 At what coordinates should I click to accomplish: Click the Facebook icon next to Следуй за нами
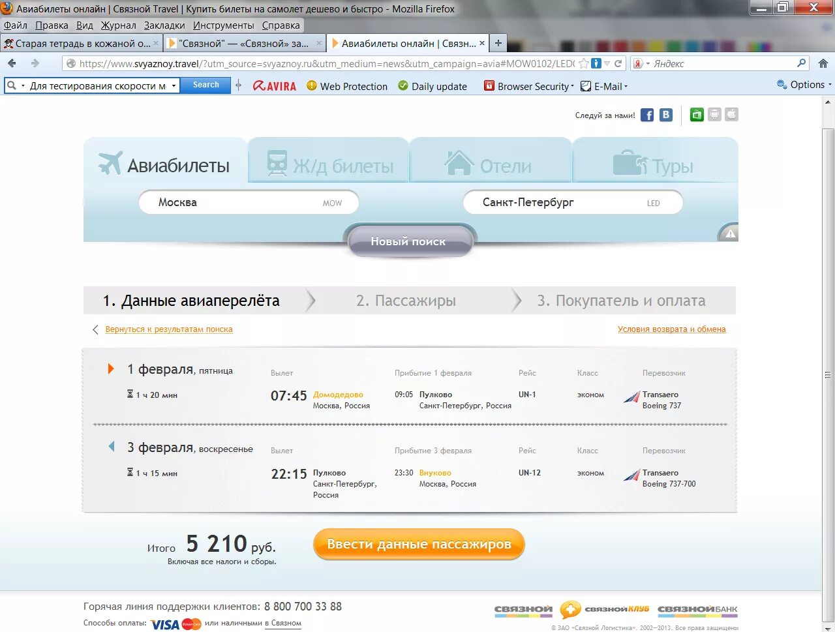(x=647, y=115)
